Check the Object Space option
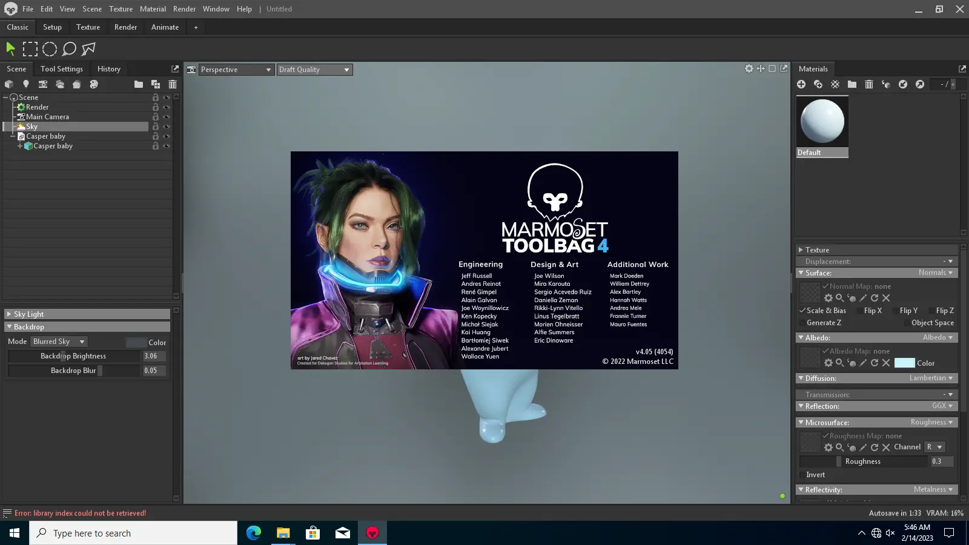 (907, 323)
